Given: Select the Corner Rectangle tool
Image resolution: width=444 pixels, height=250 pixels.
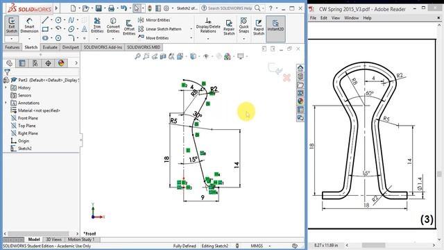Looking at the screenshot, I should click(x=45, y=29).
